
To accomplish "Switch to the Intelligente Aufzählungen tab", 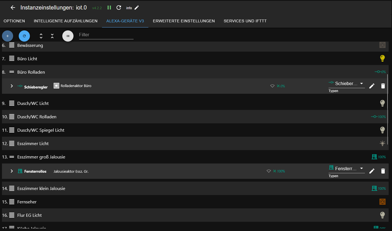I will click(x=66, y=21).
